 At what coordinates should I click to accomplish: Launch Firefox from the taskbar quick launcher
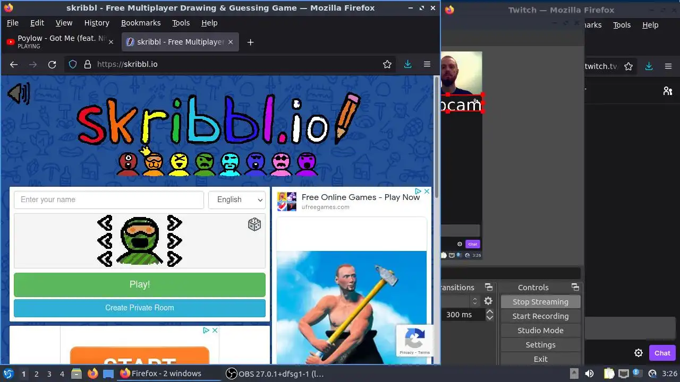[x=92, y=374]
